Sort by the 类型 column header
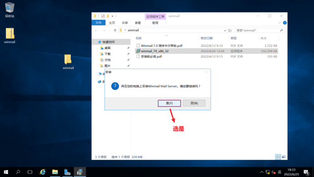This screenshot has height=177, width=314. point(234,38)
